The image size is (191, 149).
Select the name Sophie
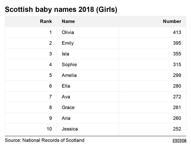[69, 64]
